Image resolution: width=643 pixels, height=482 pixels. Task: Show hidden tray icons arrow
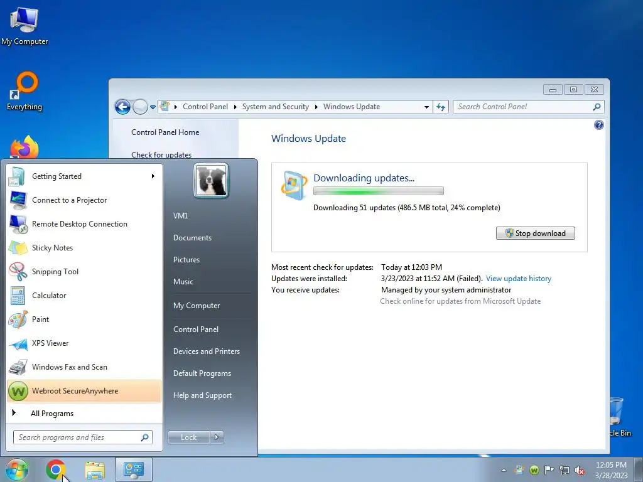[504, 470]
